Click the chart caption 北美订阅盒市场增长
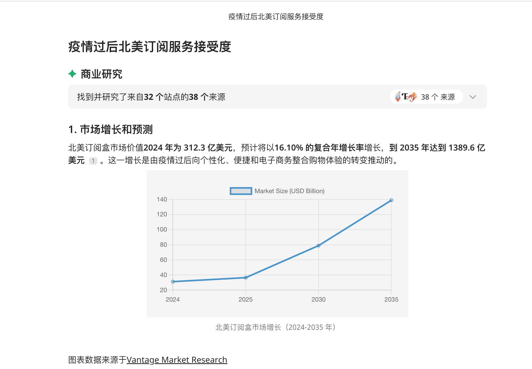The height and width of the screenshot is (369, 532). coord(275,327)
